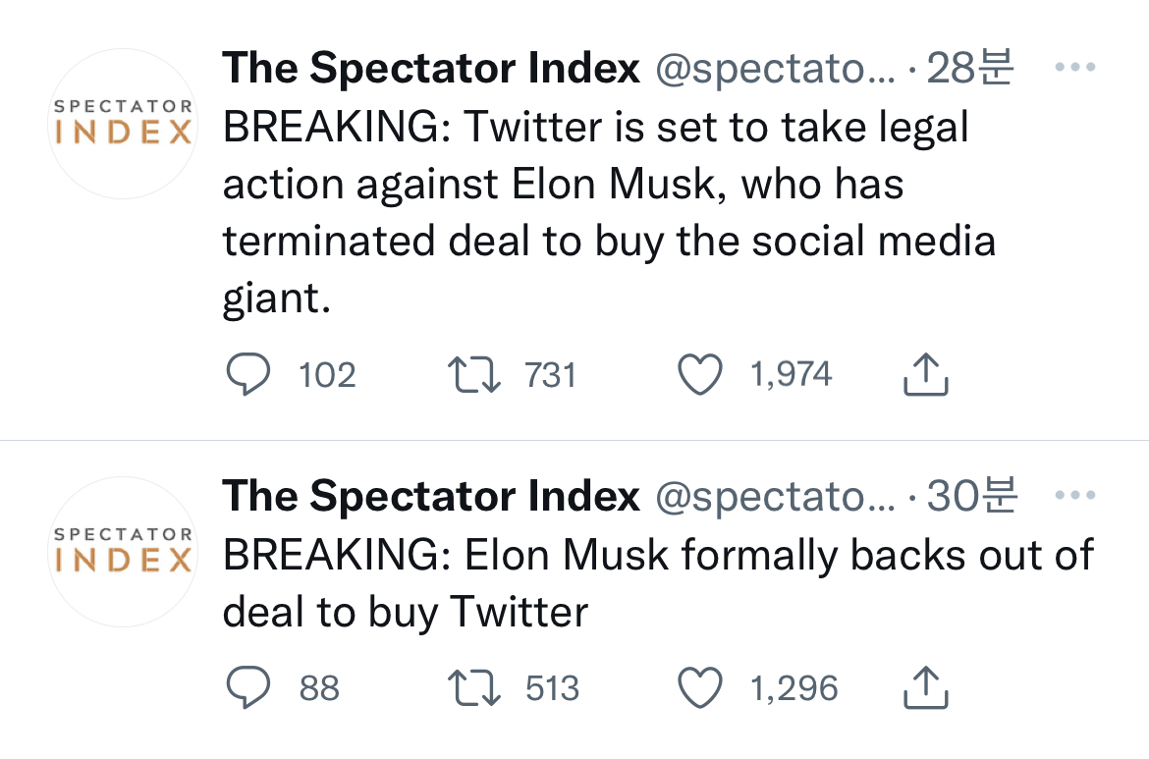The image size is (1149, 759).
Task: Click The Spectator Index name on second tweet
Action: tap(431, 497)
